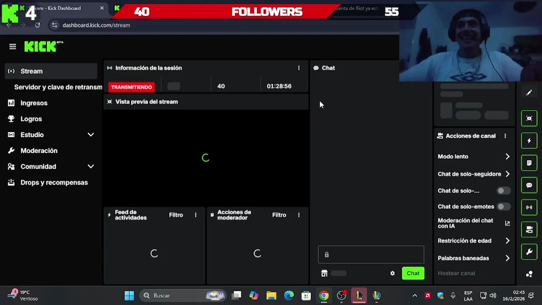The image size is (542, 305).
Task: Open File Explorer from taskbar
Action: click(271, 295)
